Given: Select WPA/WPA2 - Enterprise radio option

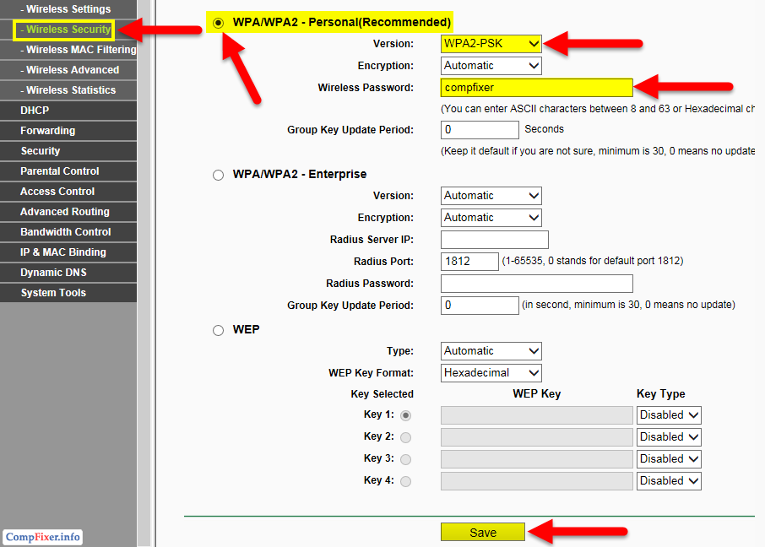Looking at the screenshot, I should 219,175.
